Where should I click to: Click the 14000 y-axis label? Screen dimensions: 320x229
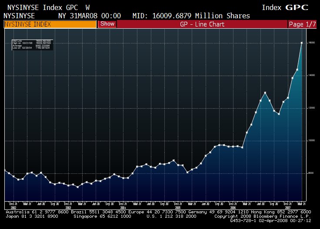[x=312, y=75]
